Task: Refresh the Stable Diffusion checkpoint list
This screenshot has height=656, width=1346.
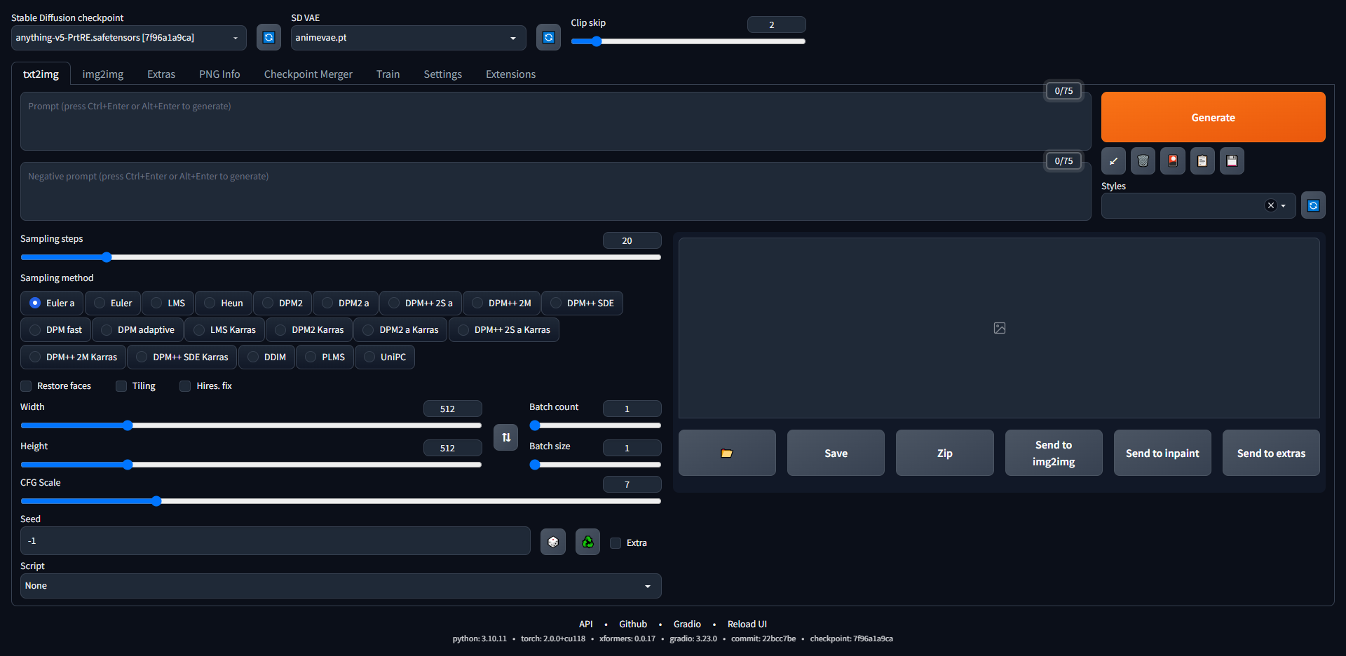Action: click(x=268, y=37)
